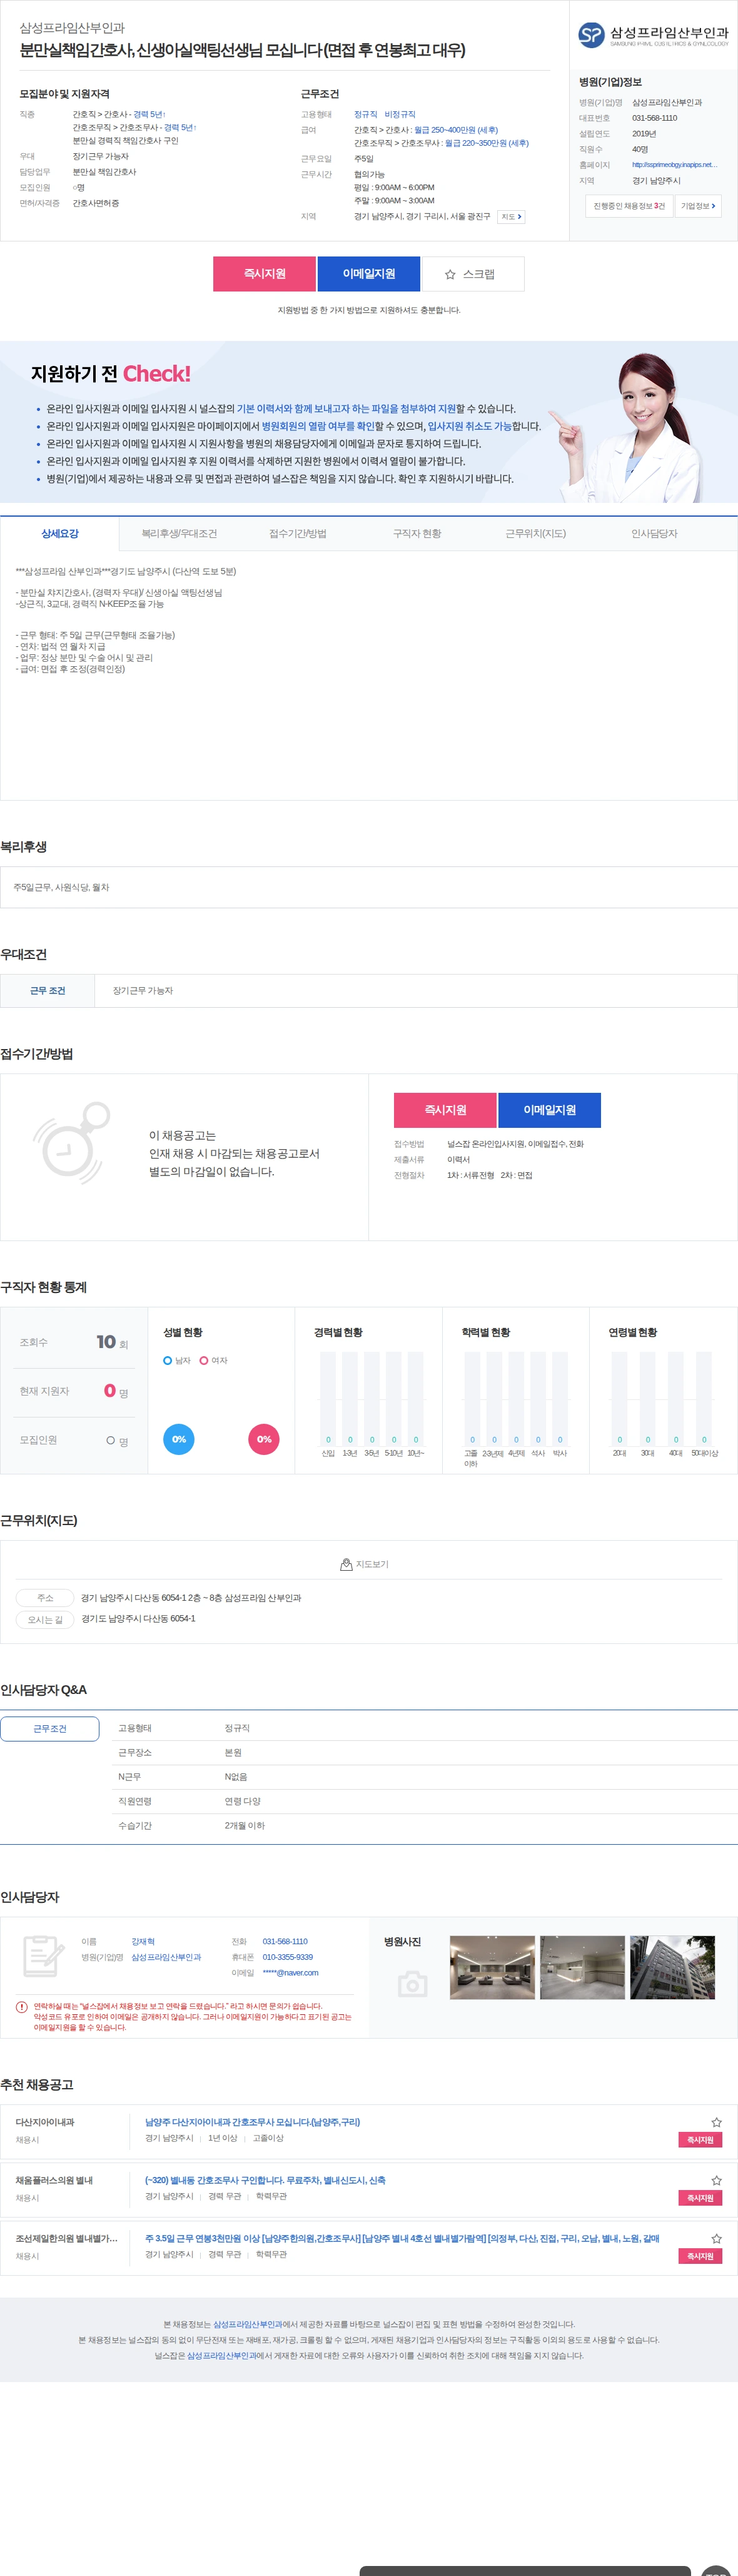Click the 현재 지원자 0 명 statistic
Image resolution: width=738 pixels, height=2576 pixels.
[74, 1391]
